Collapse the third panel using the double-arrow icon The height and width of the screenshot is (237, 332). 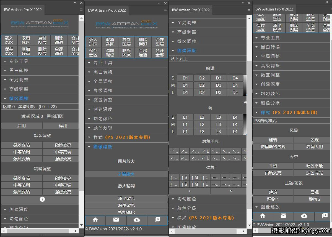coord(243,3)
